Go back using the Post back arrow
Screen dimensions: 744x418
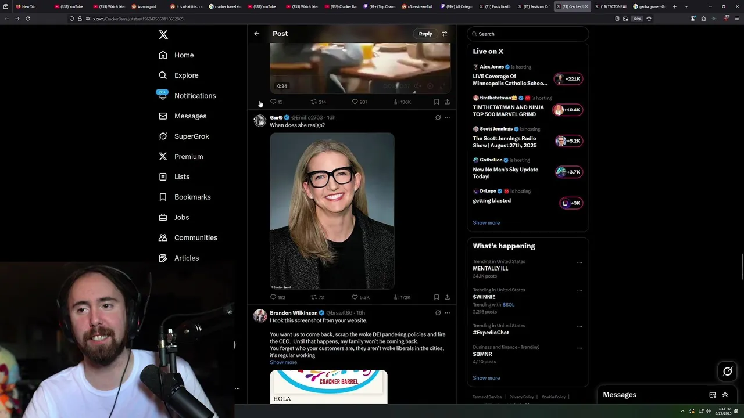256,34
